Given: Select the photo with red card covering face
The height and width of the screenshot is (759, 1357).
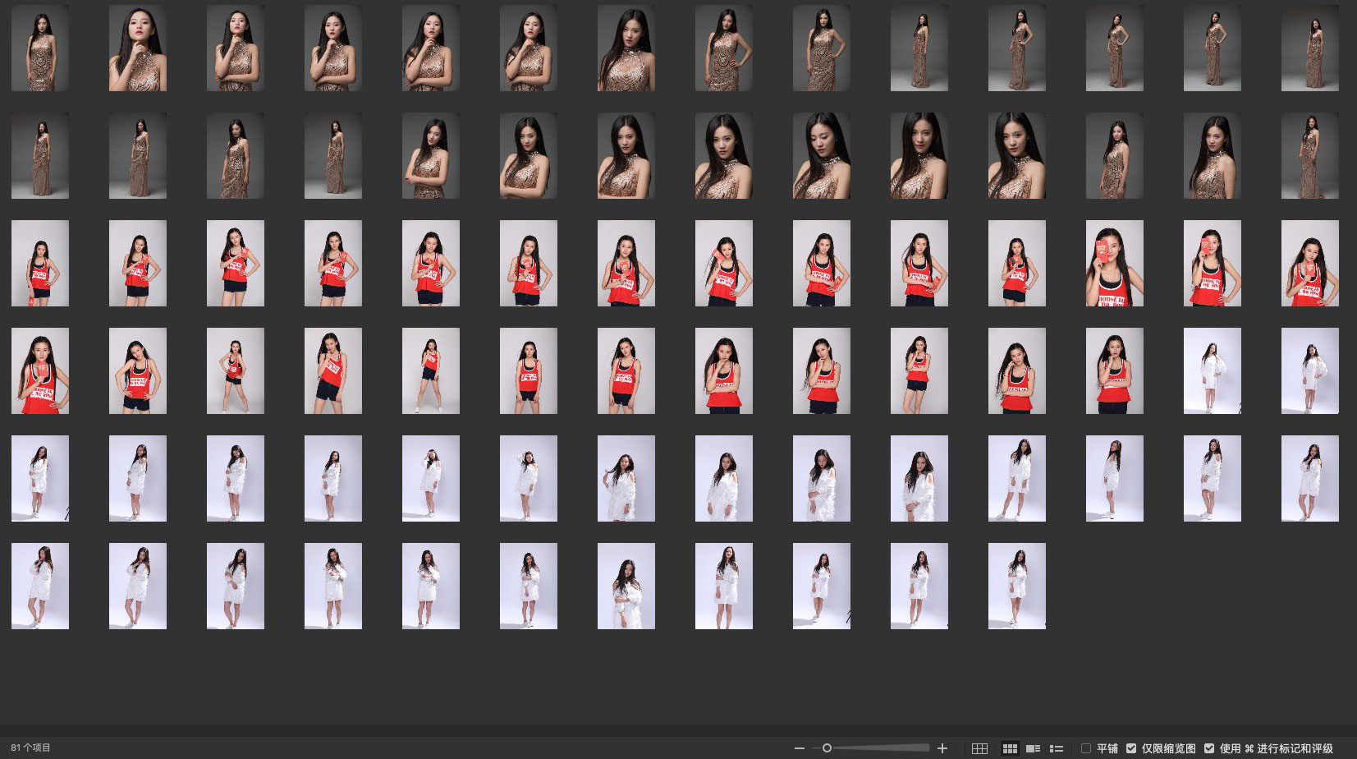Looking at the screenshot, I should pyautogui.click(x=1114, y=263).
